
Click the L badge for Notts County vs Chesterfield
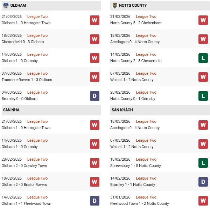click(x=203, y=58)
